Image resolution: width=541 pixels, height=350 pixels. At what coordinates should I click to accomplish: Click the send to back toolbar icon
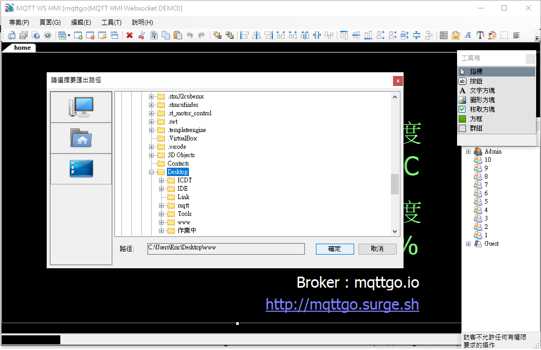pyautogui.click(x=229, y=35)
